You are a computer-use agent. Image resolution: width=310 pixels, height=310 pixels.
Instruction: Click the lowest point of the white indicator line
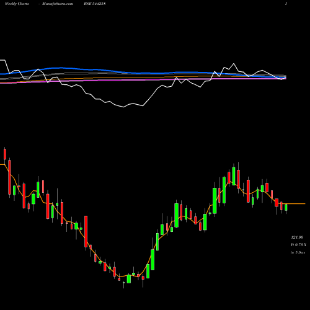(x=124, y=107)
